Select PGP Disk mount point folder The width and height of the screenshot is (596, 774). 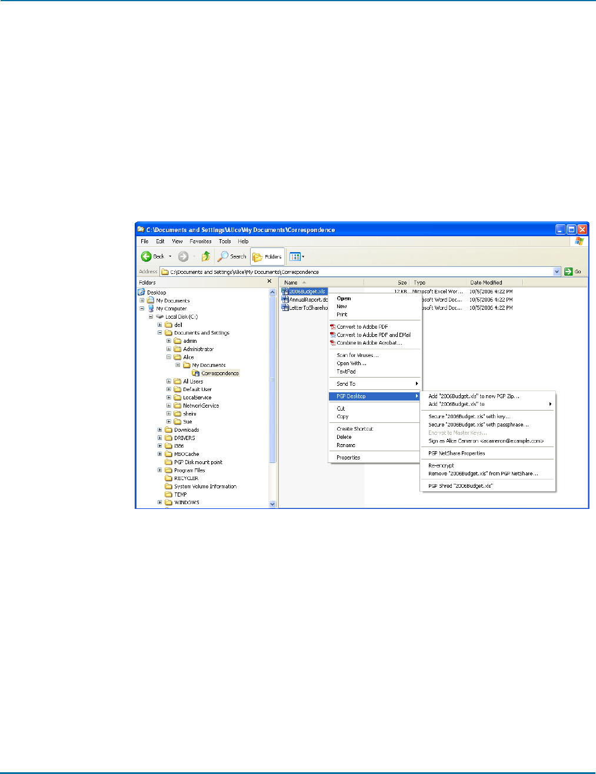[194, 462]
